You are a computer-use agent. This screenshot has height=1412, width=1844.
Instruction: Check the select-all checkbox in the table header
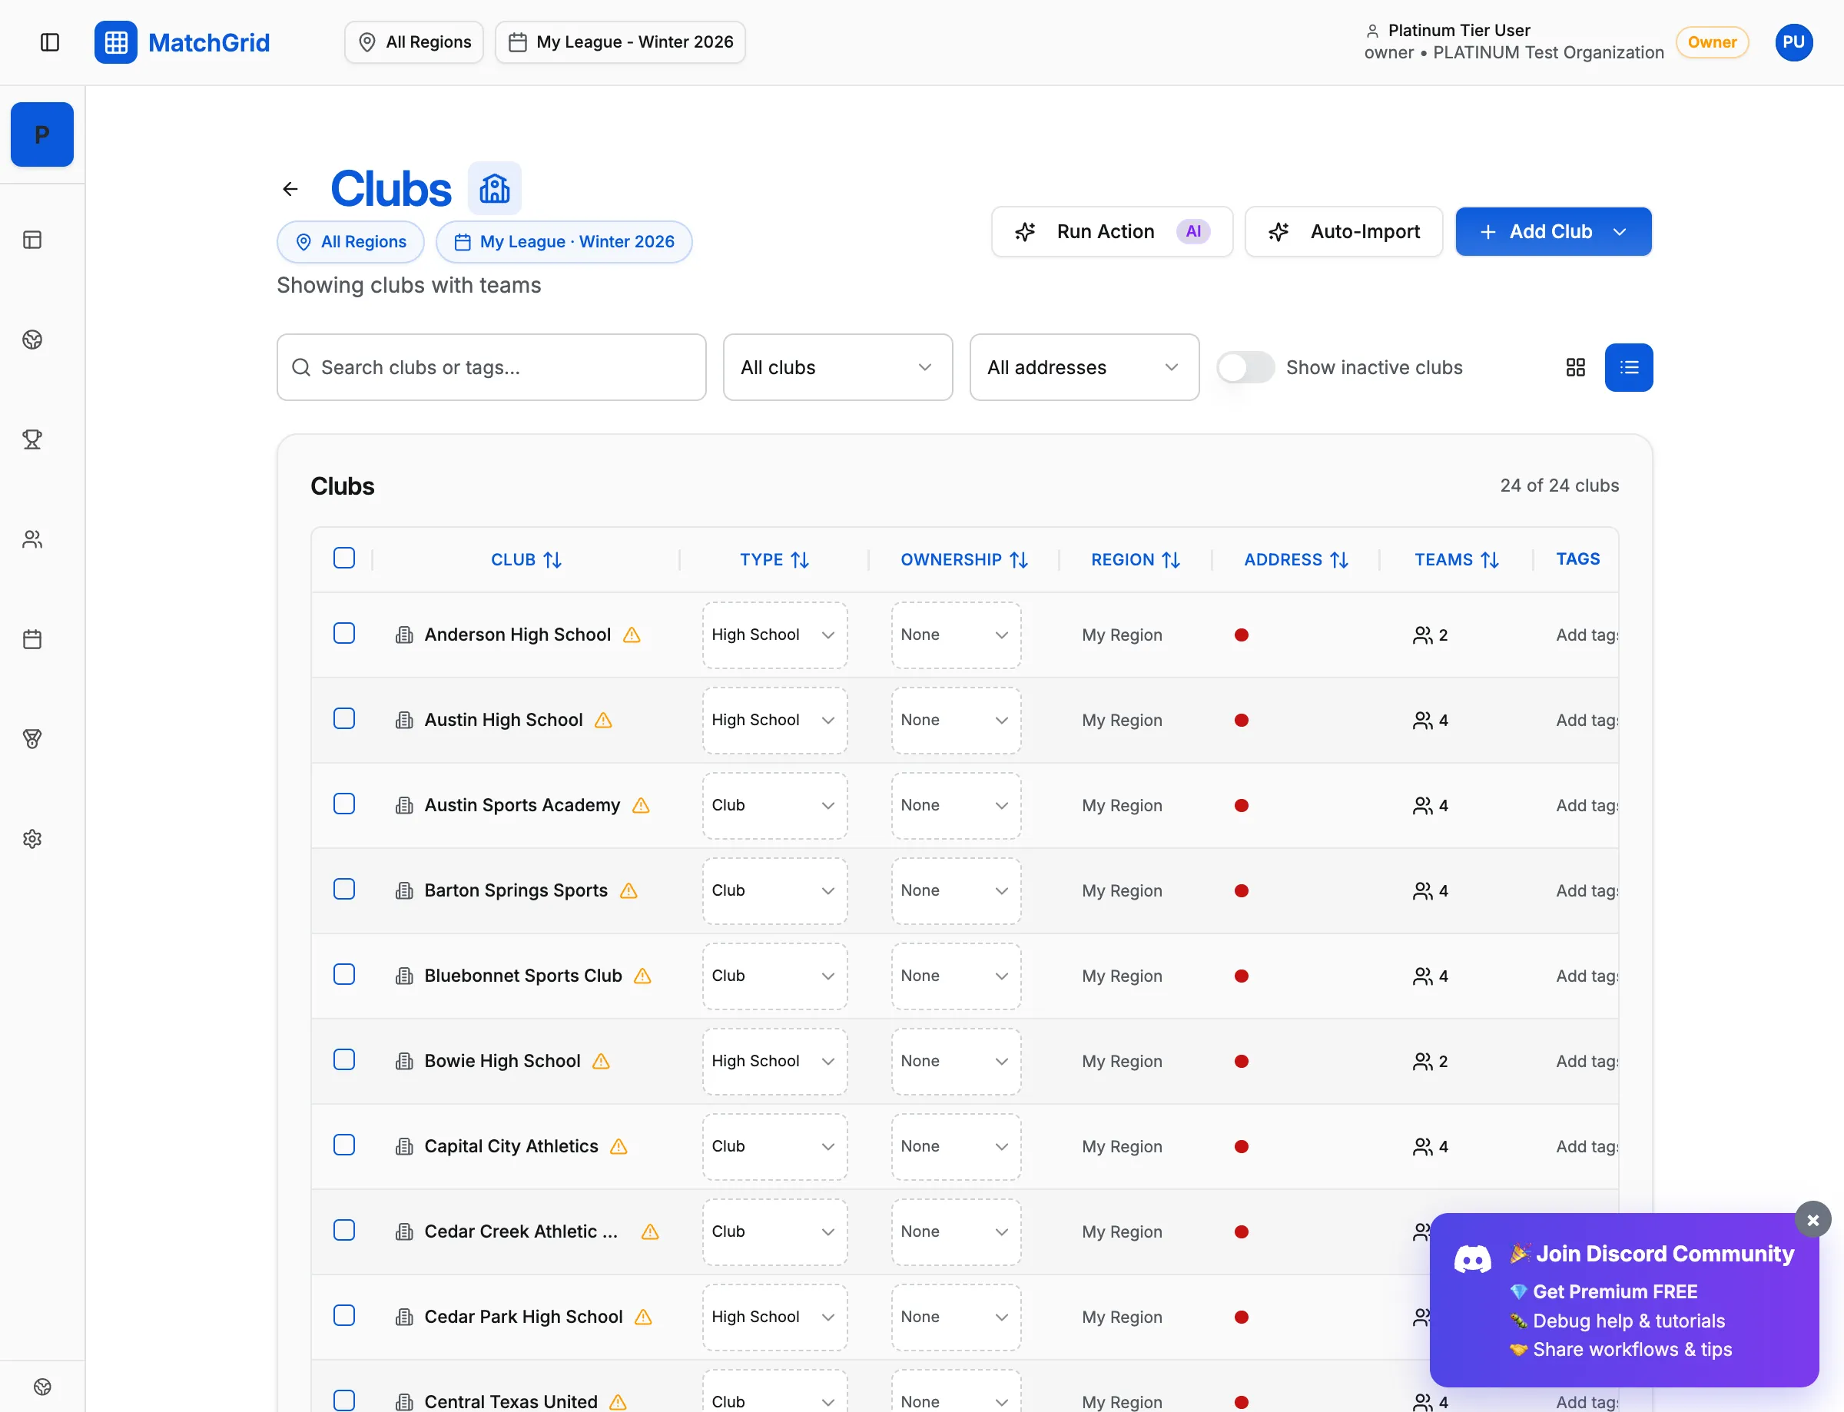(343, 557)
